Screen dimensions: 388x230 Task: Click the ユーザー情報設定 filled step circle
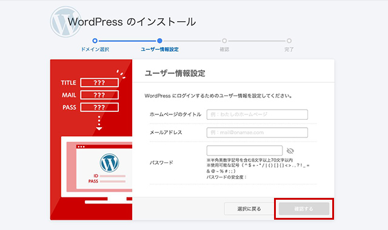(x=159, y=41)
